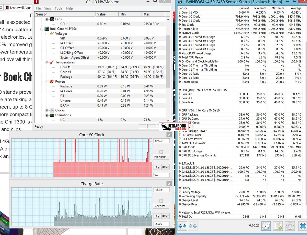
Task: Click the HWMonitor scrollbar up arrow
Action: 168,19
